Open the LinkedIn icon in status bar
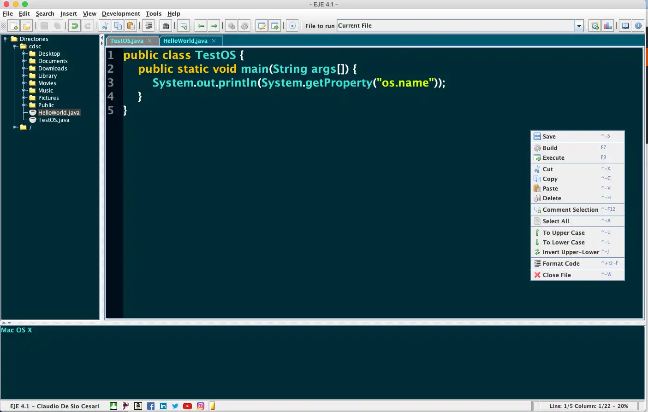Screen dimensions: 648x412 coord(163,406)
